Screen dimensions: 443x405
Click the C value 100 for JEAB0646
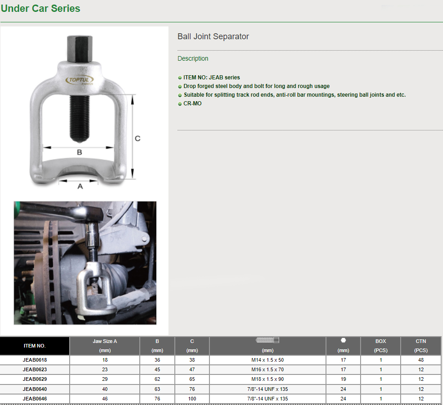coord(192,399)
